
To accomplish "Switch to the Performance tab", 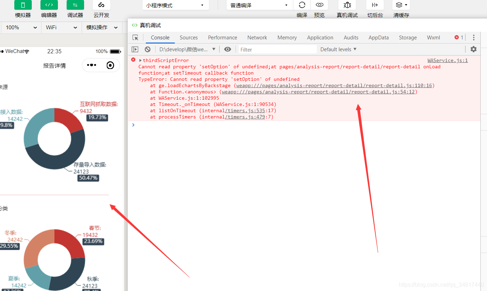I will (x=223, y=38).
